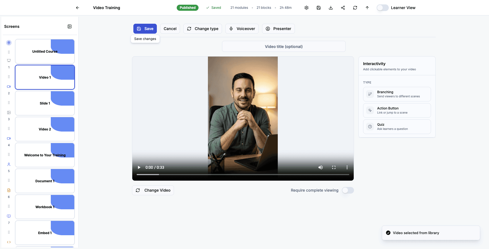Image resolution: width=489 pixels, height=249 pixels.
Task: Open course settings with the gear icon
Action: pyautogui.click(x=306, y=7)
